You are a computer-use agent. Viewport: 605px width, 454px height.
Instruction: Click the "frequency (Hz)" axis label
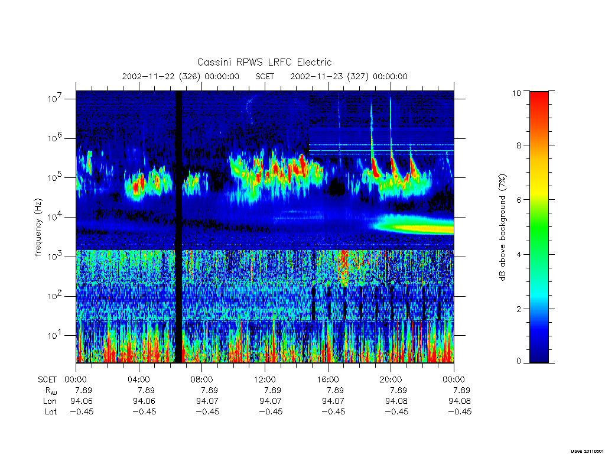click(x=38, y=228)
